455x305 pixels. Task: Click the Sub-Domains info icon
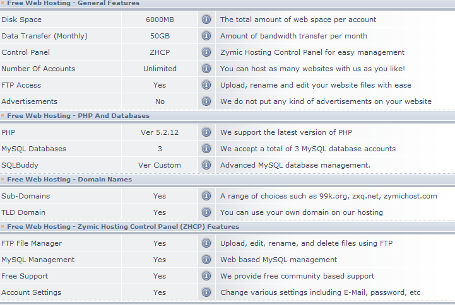pos(206,196)
